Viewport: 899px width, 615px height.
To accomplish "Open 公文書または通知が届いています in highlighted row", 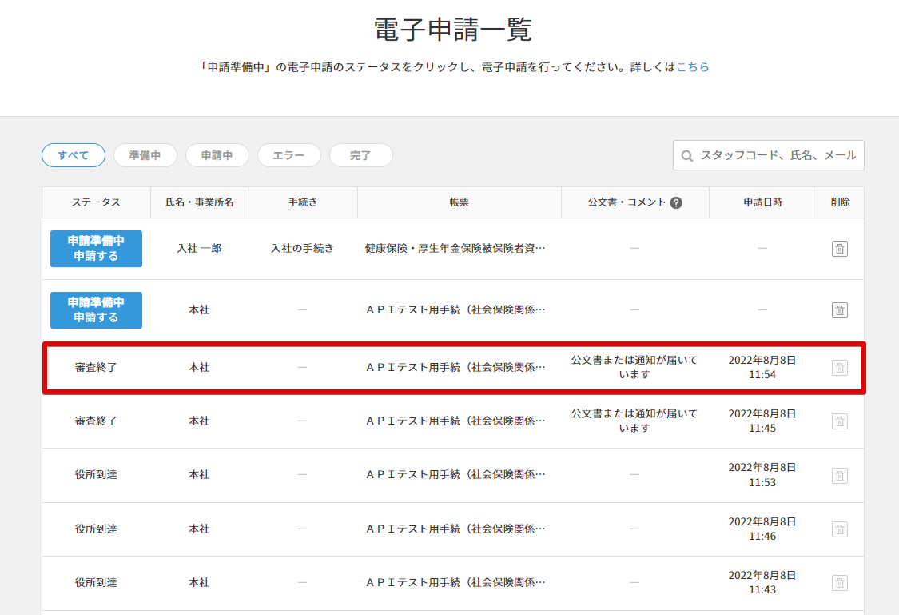I will [x=634, y=367].
